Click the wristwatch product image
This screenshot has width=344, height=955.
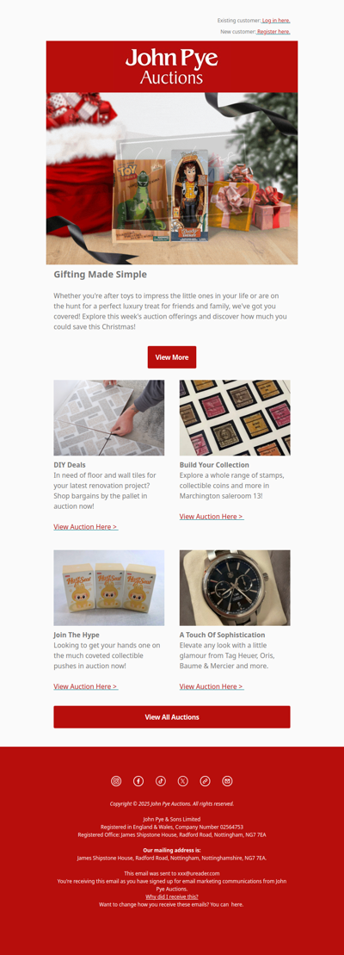tap(235, 588)
